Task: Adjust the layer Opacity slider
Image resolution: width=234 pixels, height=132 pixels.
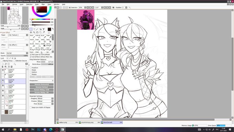Action: click(17, 55)
